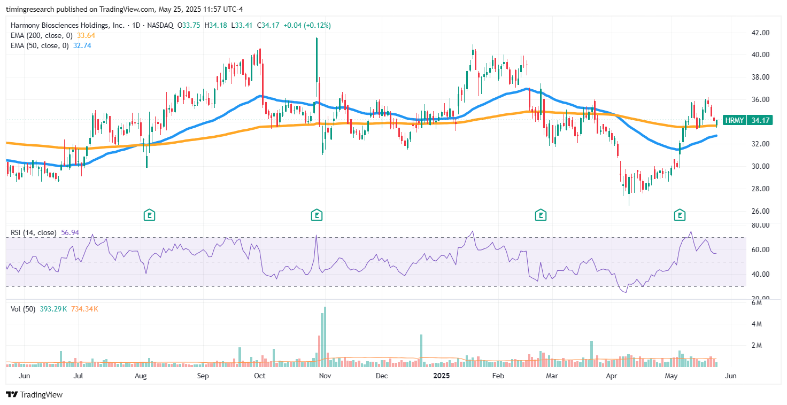Click the 2025 label on time axis
The height and width of the screenshot is (405, 787).
(x=441, y=376)
